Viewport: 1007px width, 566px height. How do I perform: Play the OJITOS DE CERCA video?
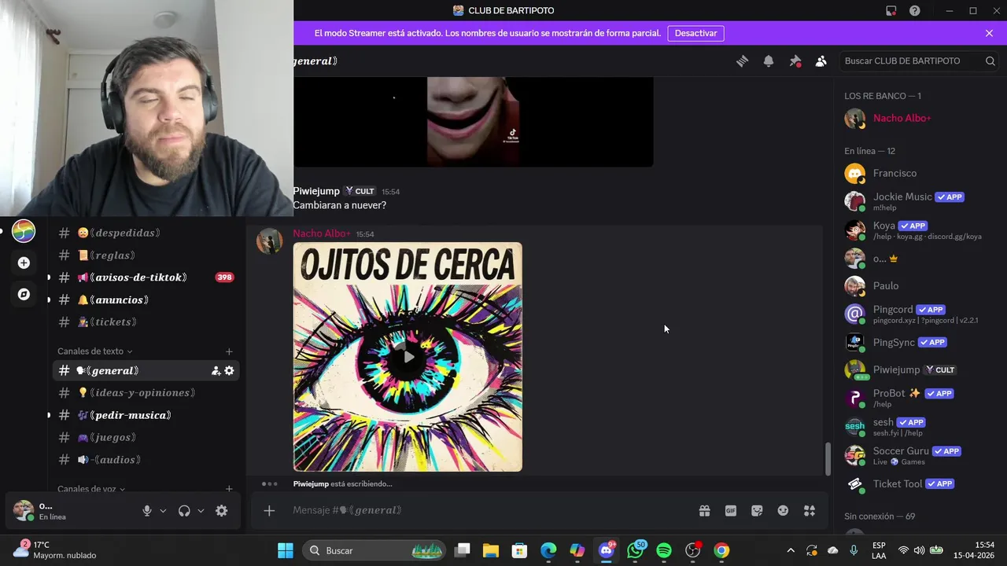click(x=408, y=357)
